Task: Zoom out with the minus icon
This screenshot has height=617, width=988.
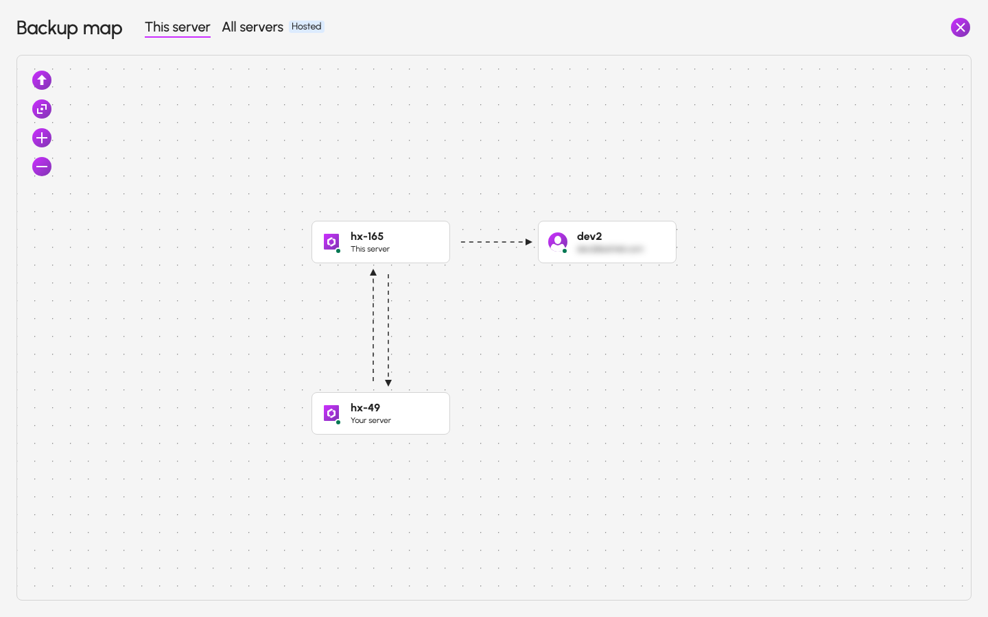Action: coord(42,167)
